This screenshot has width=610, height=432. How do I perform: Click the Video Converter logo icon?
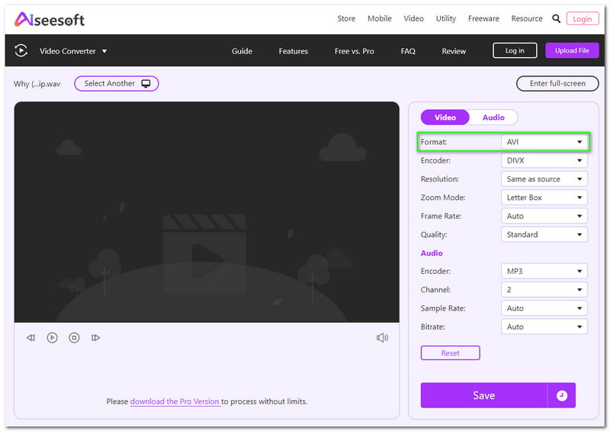pos(21,51)
